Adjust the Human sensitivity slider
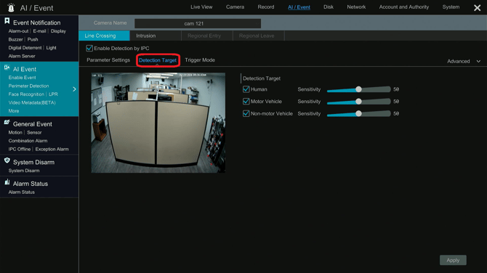This screenshot has width=487, height=273. tap(358, 89)
